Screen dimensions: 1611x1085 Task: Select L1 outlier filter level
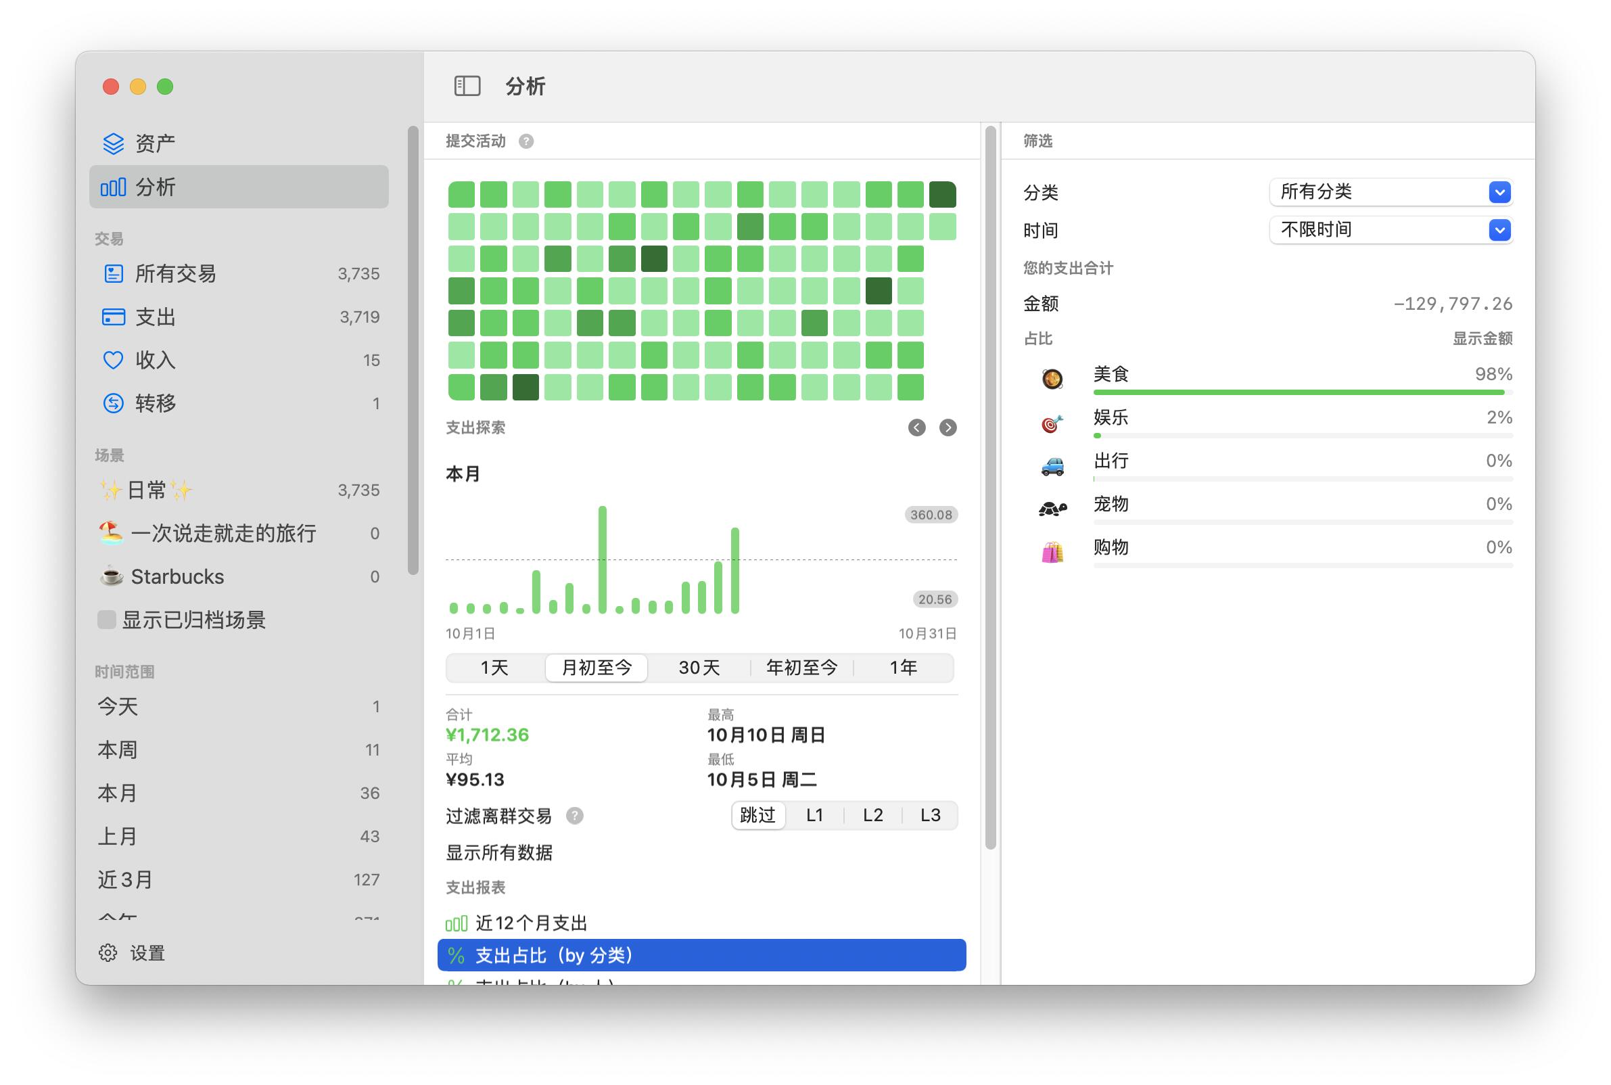pos(815,815)
